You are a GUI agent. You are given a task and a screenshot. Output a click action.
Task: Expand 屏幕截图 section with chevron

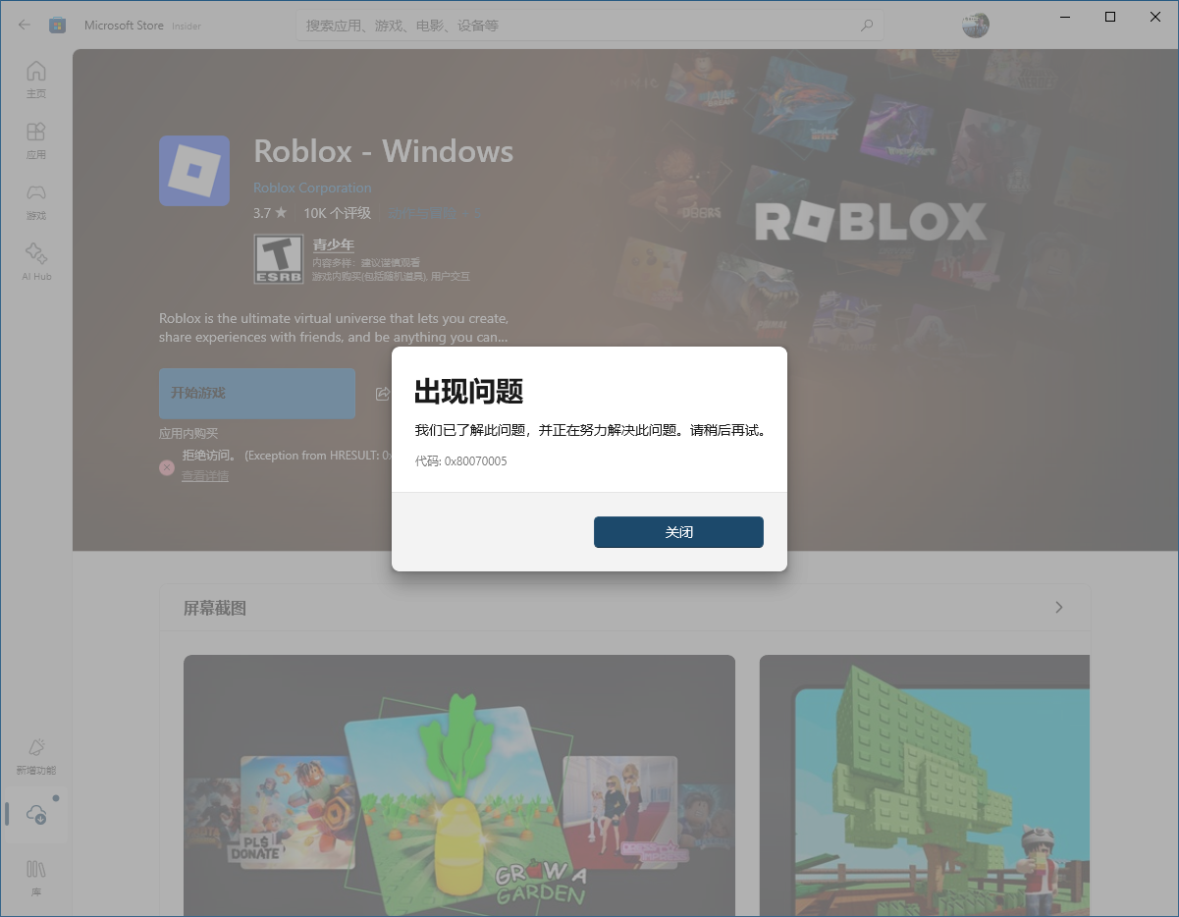[1058, 608]
